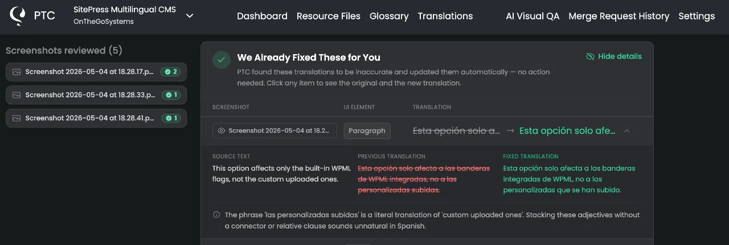Open AI Visual QA section
729x245 pixels.
pos(533,16)
